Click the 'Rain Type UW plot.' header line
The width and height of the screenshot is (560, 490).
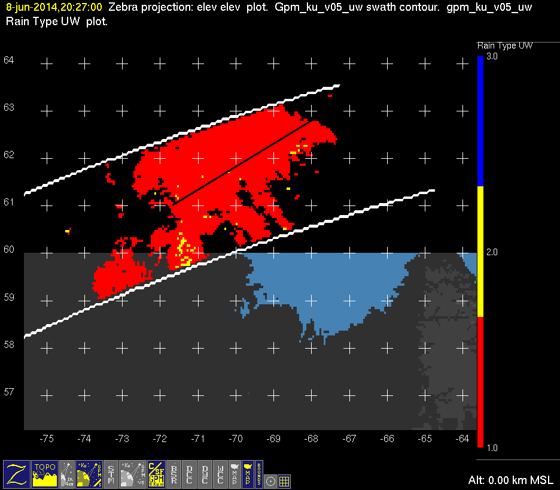point(56,22)
